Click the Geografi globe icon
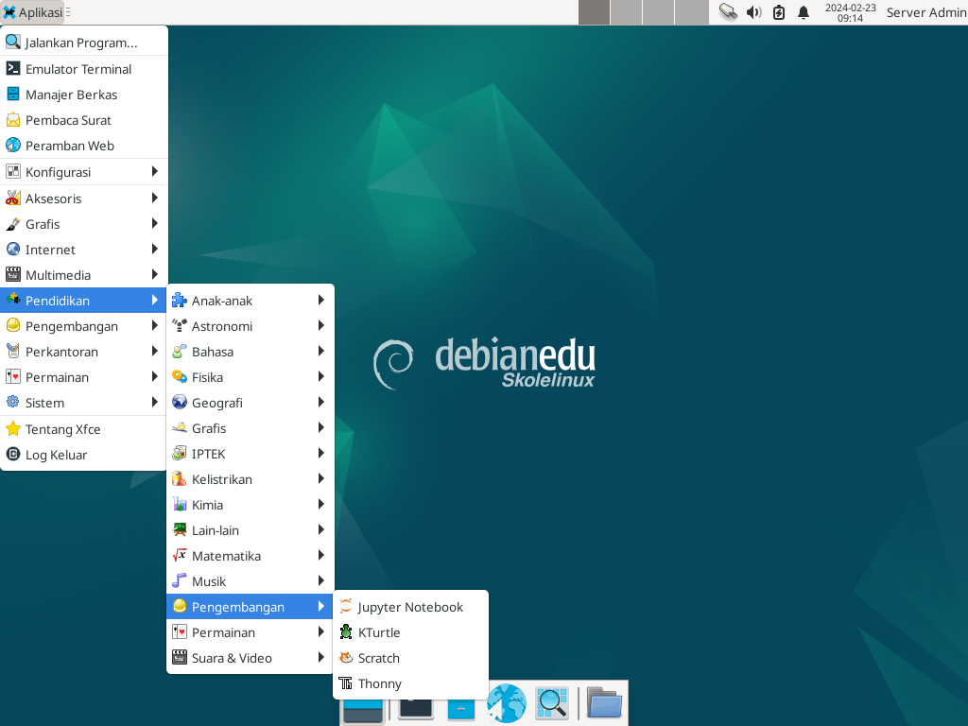Viewport: 968px width, 726px height. coord(180,403)
